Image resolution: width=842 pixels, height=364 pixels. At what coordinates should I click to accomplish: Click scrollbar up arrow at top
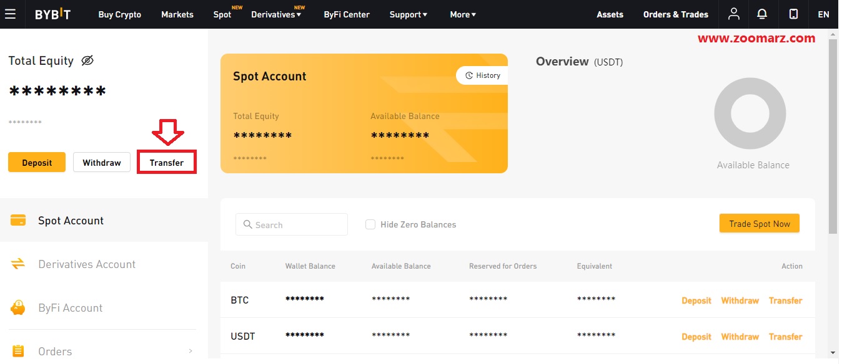833,34
